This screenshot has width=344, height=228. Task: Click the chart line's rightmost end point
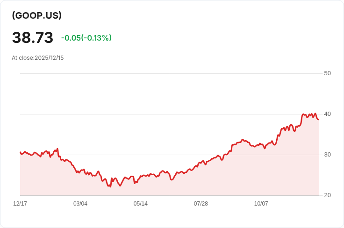319,119
